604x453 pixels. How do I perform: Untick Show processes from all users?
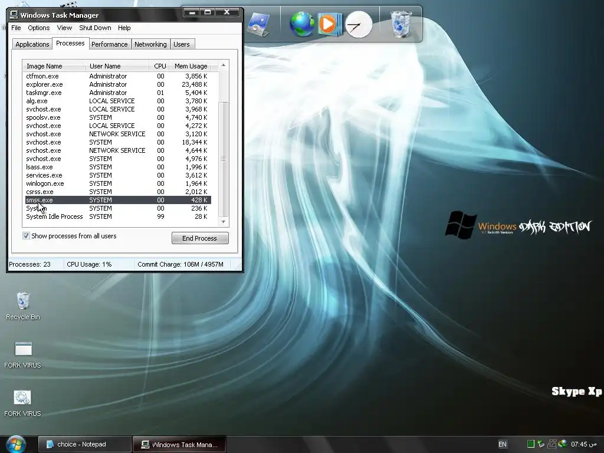(26, 236)
